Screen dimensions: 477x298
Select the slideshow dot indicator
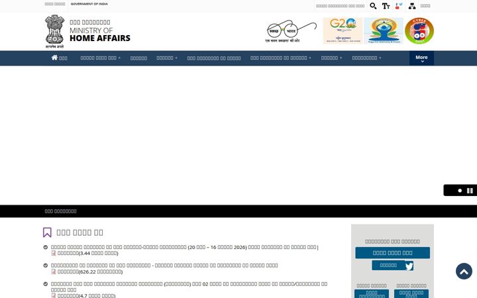coord(460,191)
